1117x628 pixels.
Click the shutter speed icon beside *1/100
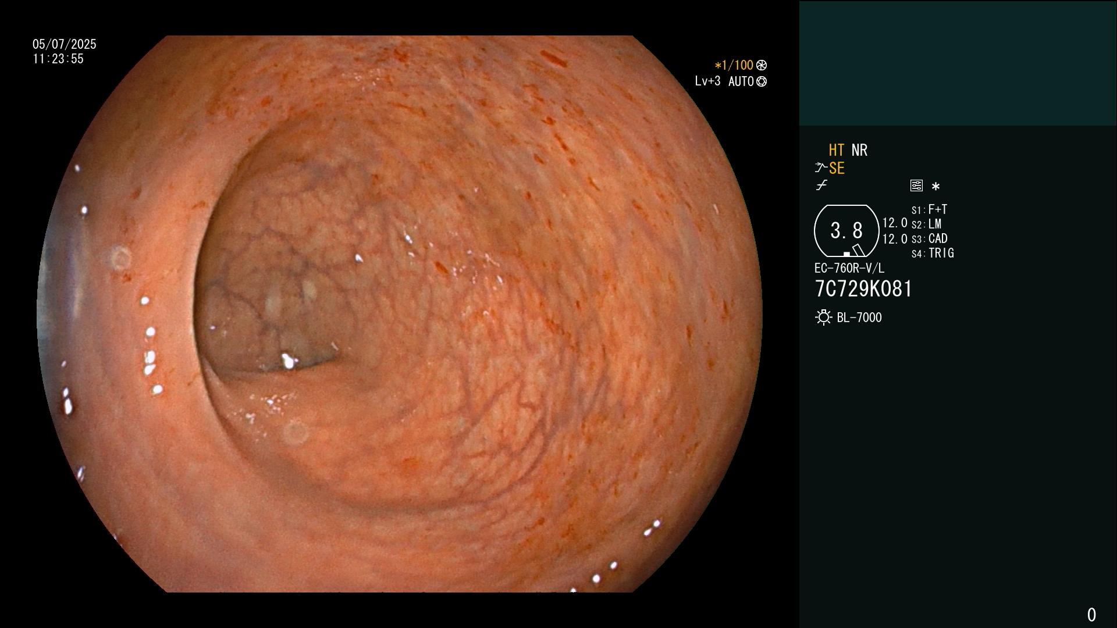point(762,65)
